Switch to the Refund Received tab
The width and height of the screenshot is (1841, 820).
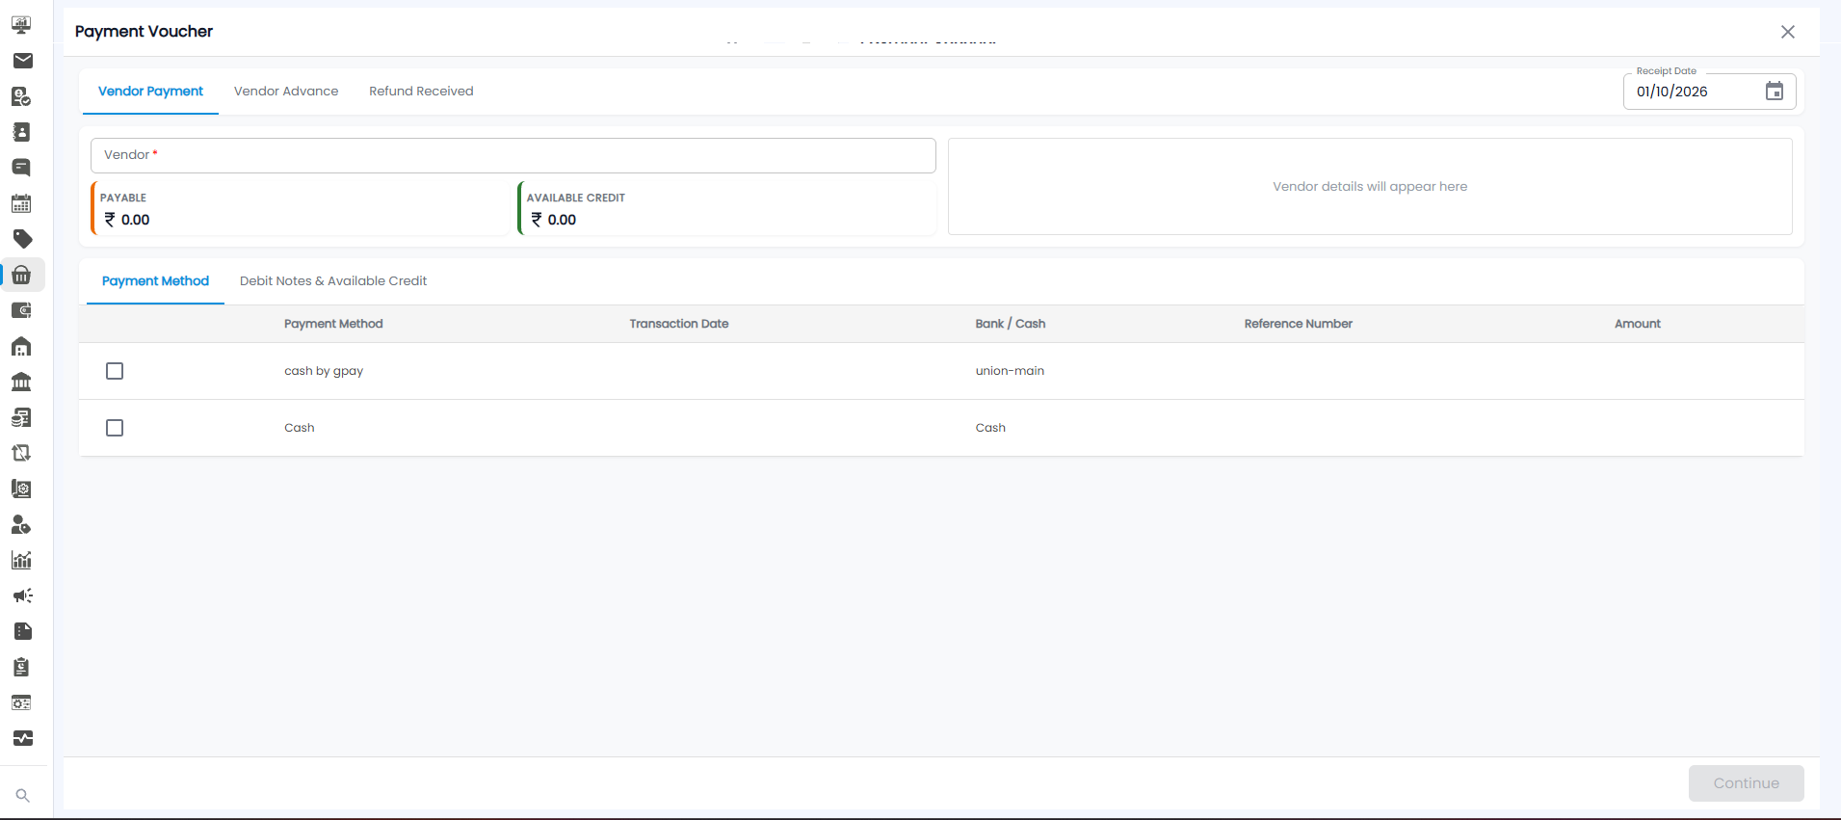pos(421,92)
